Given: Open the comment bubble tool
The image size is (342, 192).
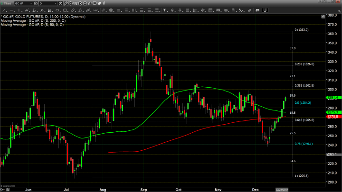Looking at the screenshot, I should [x=257, y=10].
